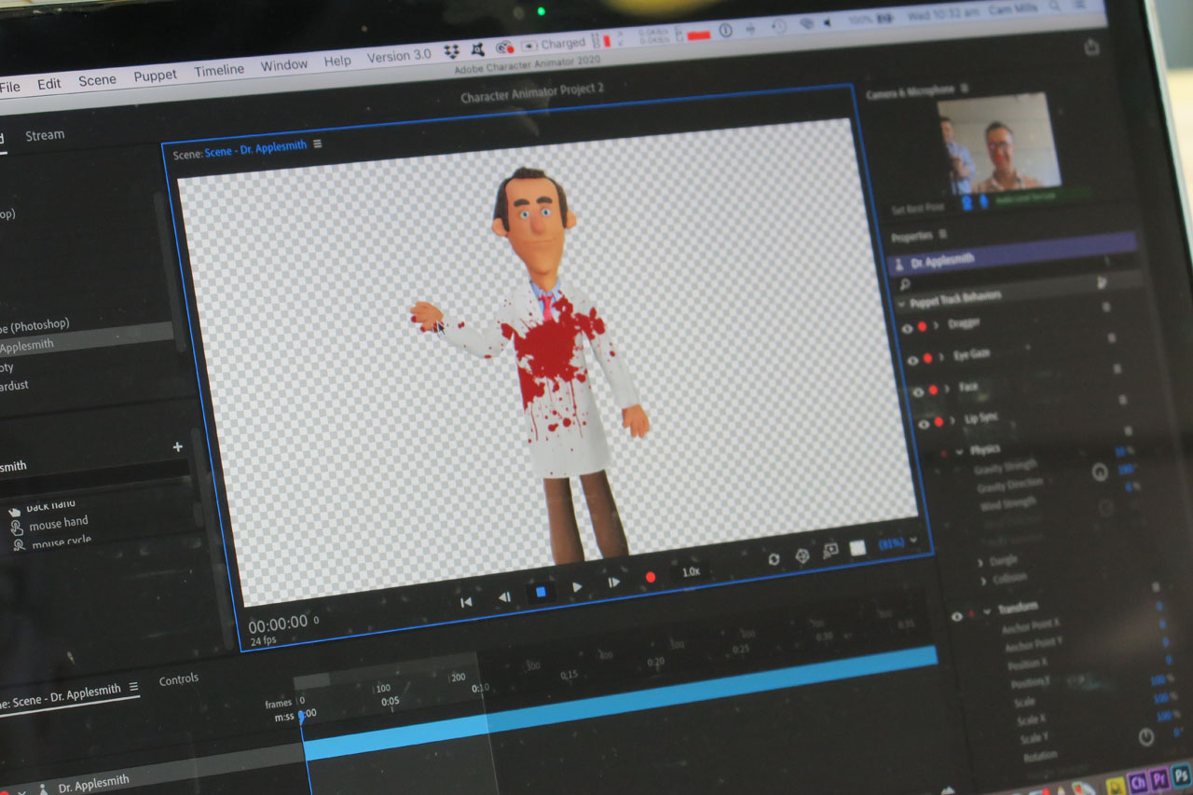Image resolution: width=1193 pixels, height=795 pixels.
Task: Step forward one frame
Action: (x=613, y=583)
